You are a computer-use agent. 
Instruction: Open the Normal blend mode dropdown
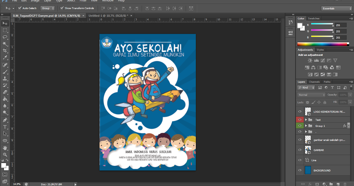click(311, 95)
